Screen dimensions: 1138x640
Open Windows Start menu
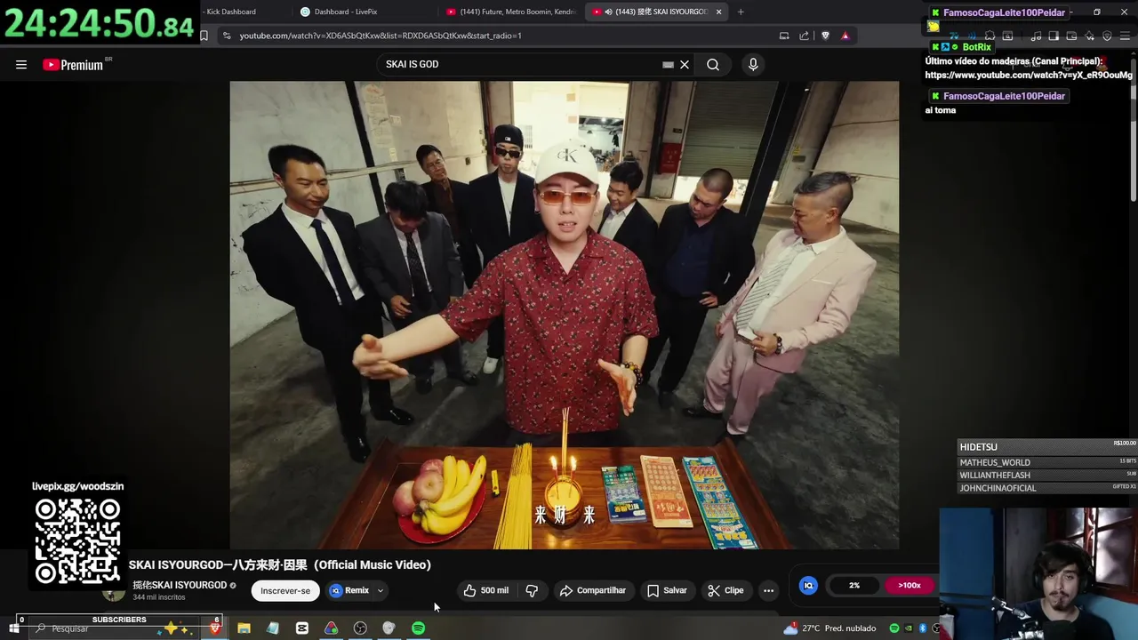[x=13, y=628]
